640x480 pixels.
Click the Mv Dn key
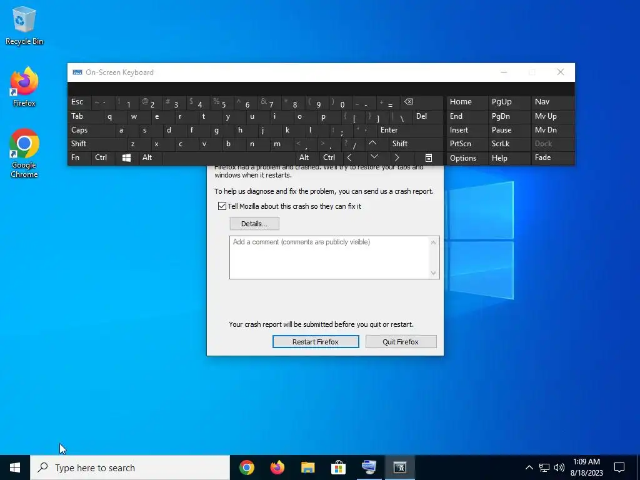click(x=552, y=130)
